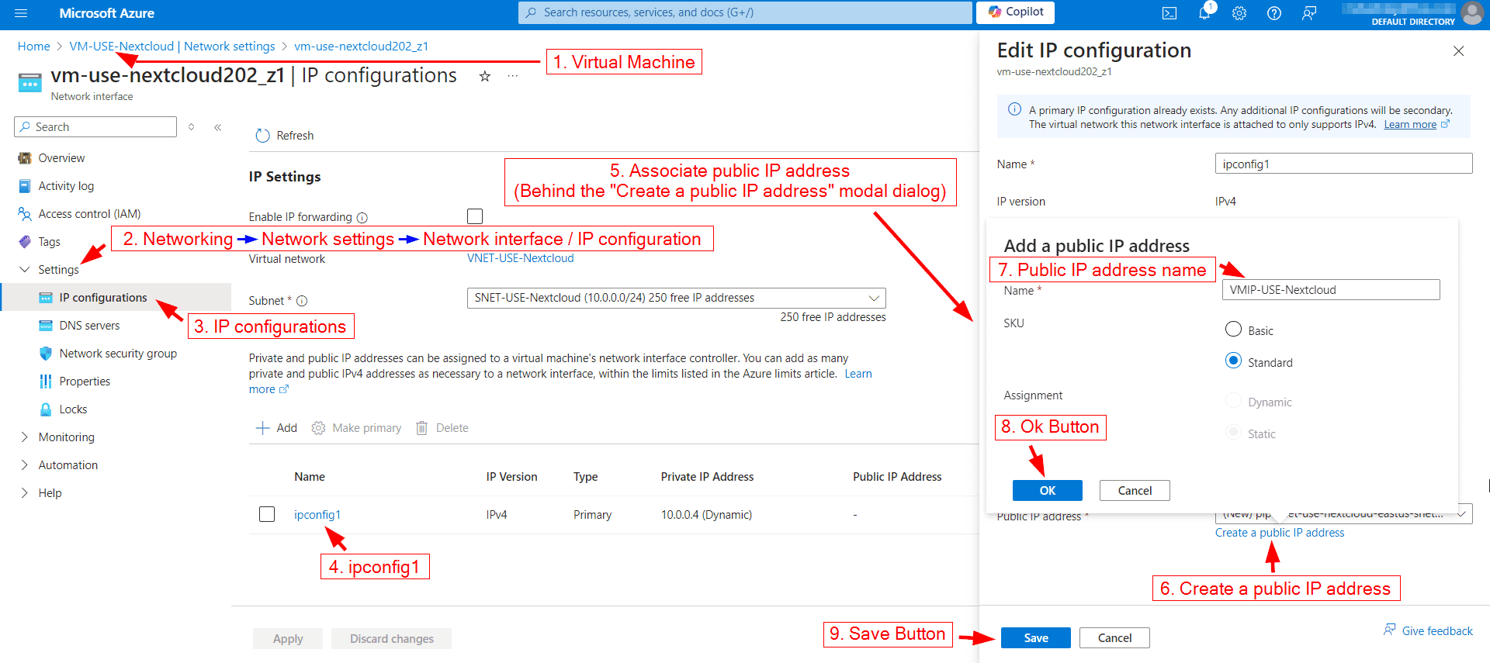Screen dimensions: 1490x663
Task: Open Locks in the sidebar
Action: 73,409
